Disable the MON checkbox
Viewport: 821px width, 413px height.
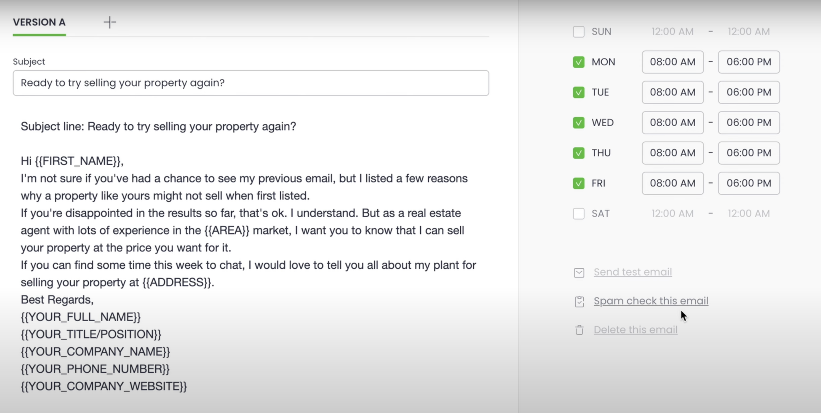[x=578, y=62]
